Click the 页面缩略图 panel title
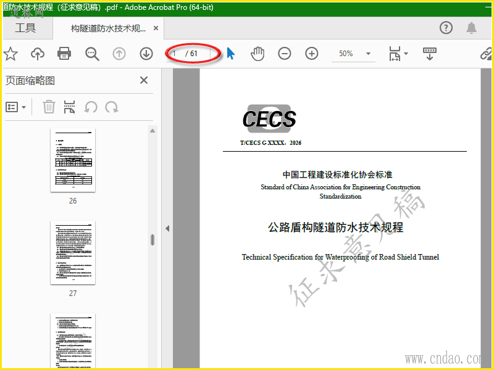The image size is (494, 370). pos(30,81)
